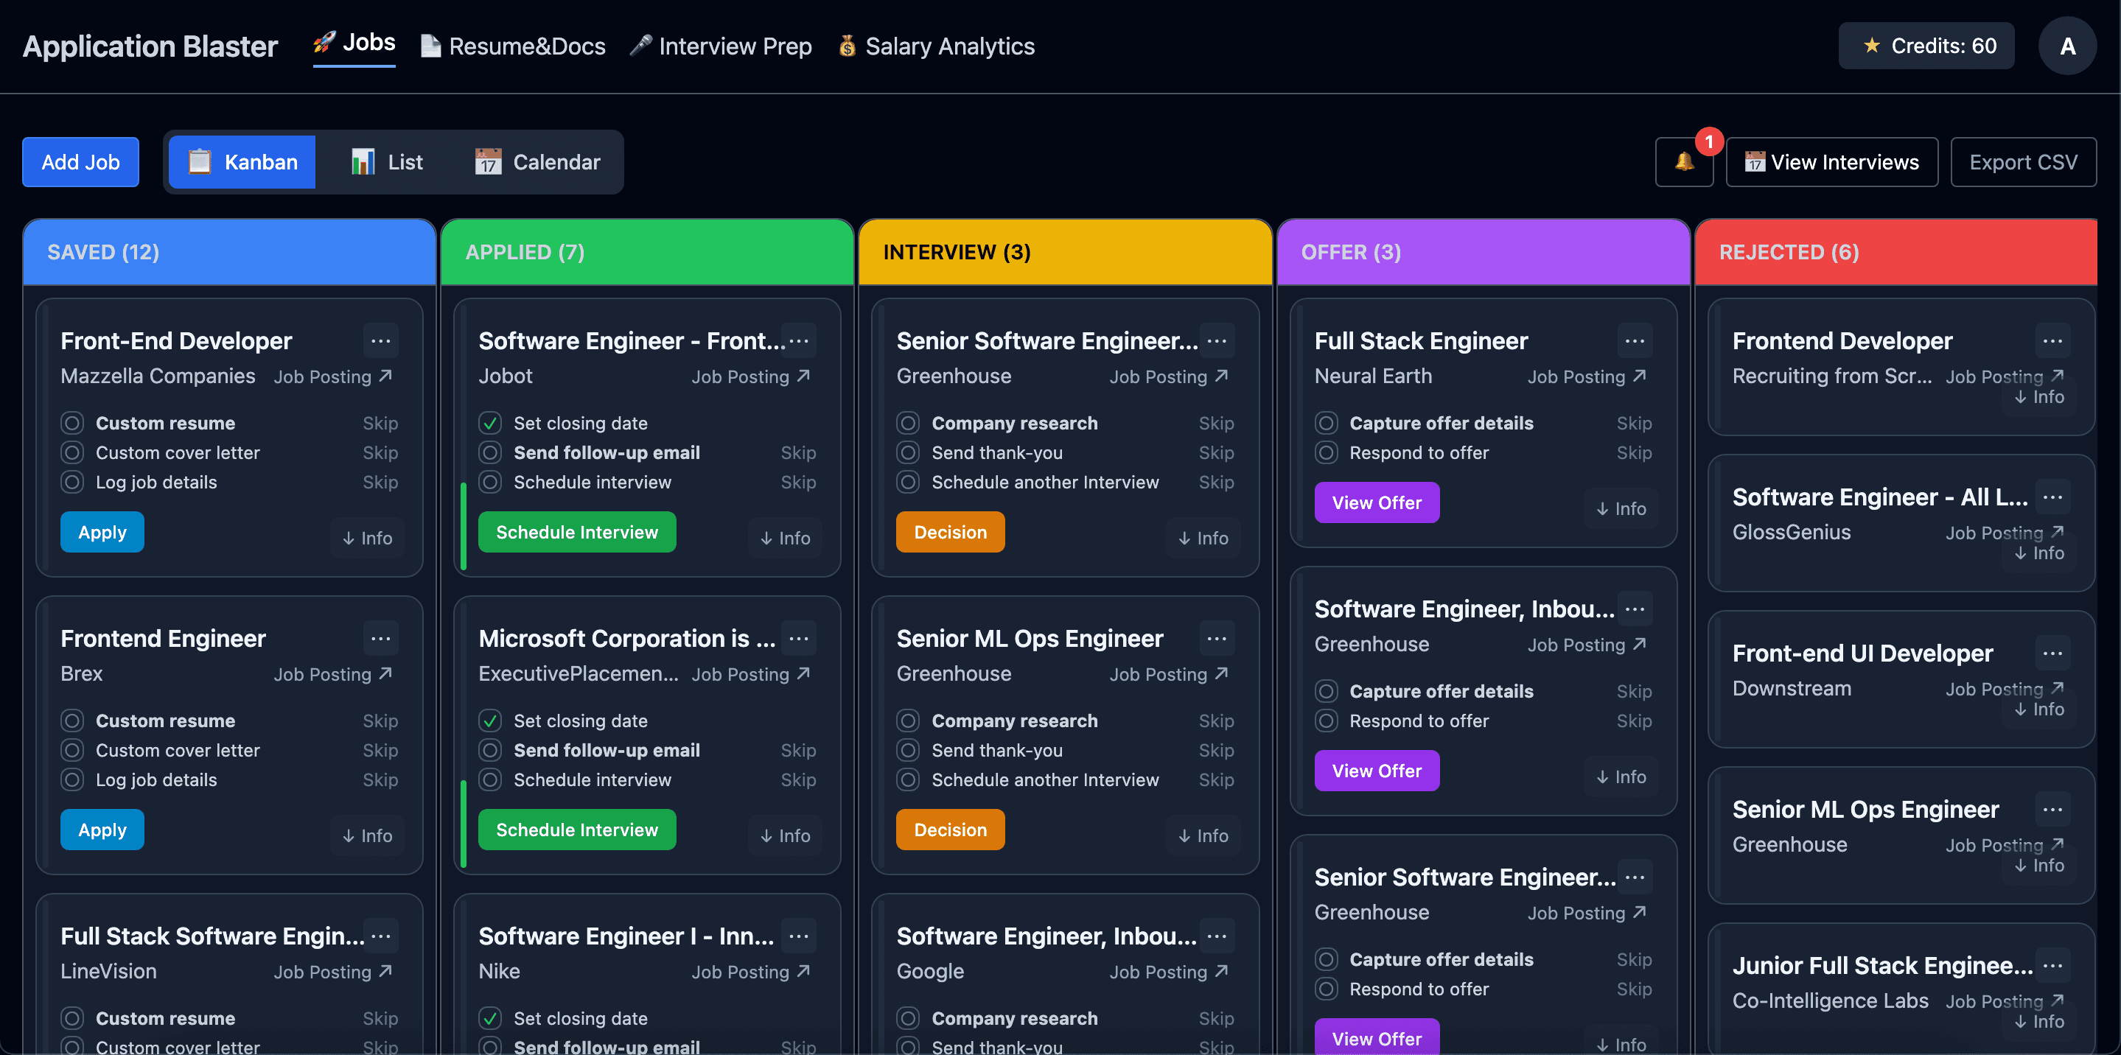Expand Info on Senior ML Ops Engineer card
Screen dimensions: 2121x1055
point(1203,835)
